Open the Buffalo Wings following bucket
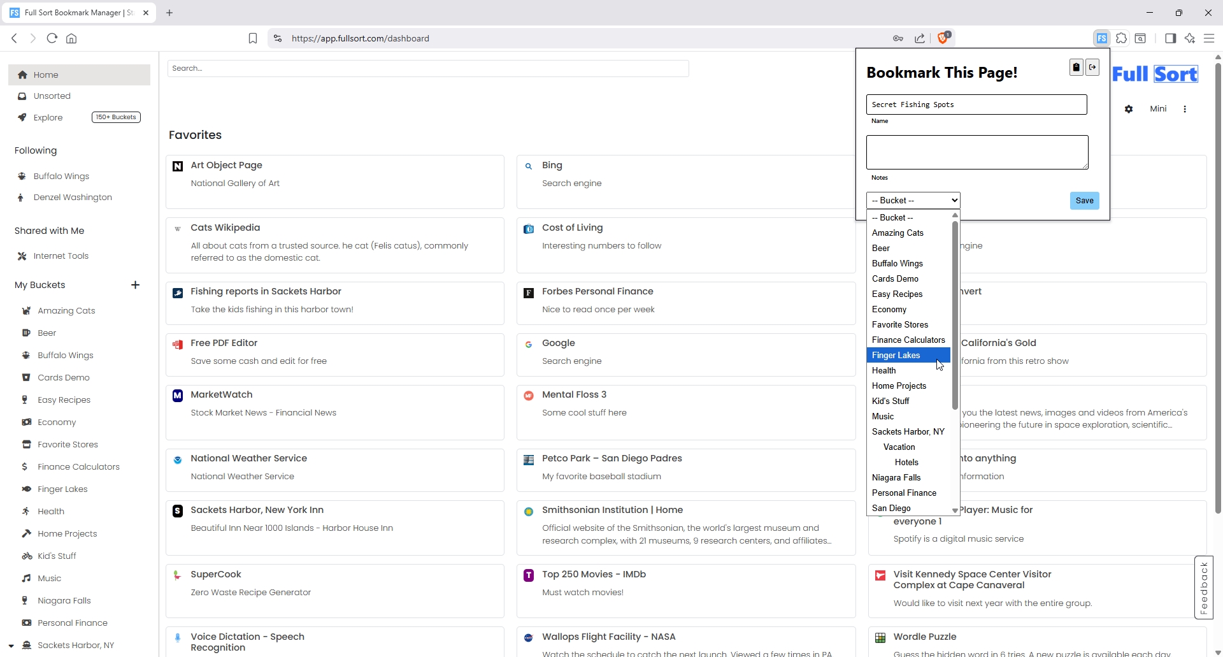1223x657 pixels. 61,176
